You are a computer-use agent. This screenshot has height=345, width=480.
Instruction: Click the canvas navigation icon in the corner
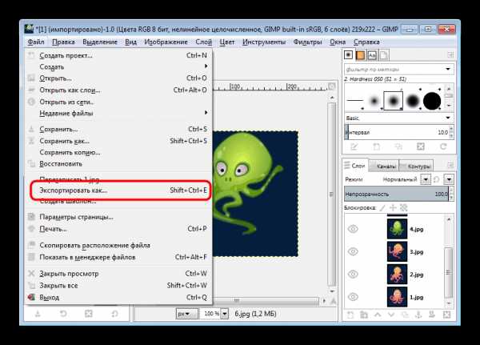(333, 302)
